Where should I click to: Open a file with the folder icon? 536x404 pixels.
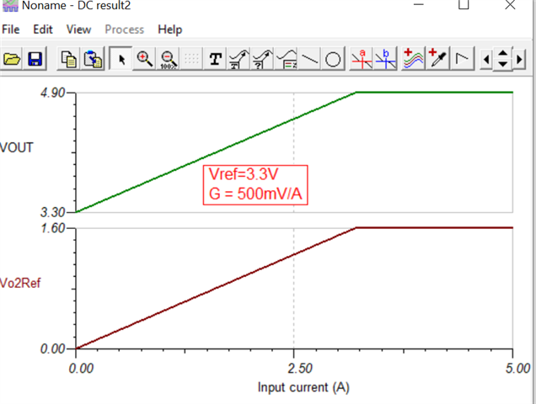(x=11, y=59)
